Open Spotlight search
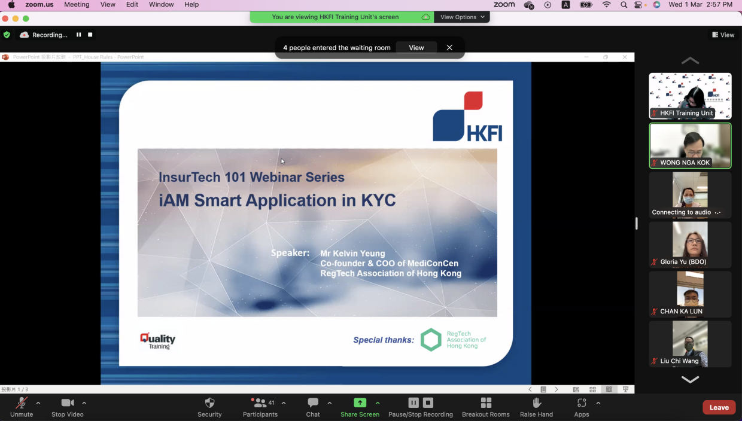Screen dimensions: 742x421 [624, 5]
